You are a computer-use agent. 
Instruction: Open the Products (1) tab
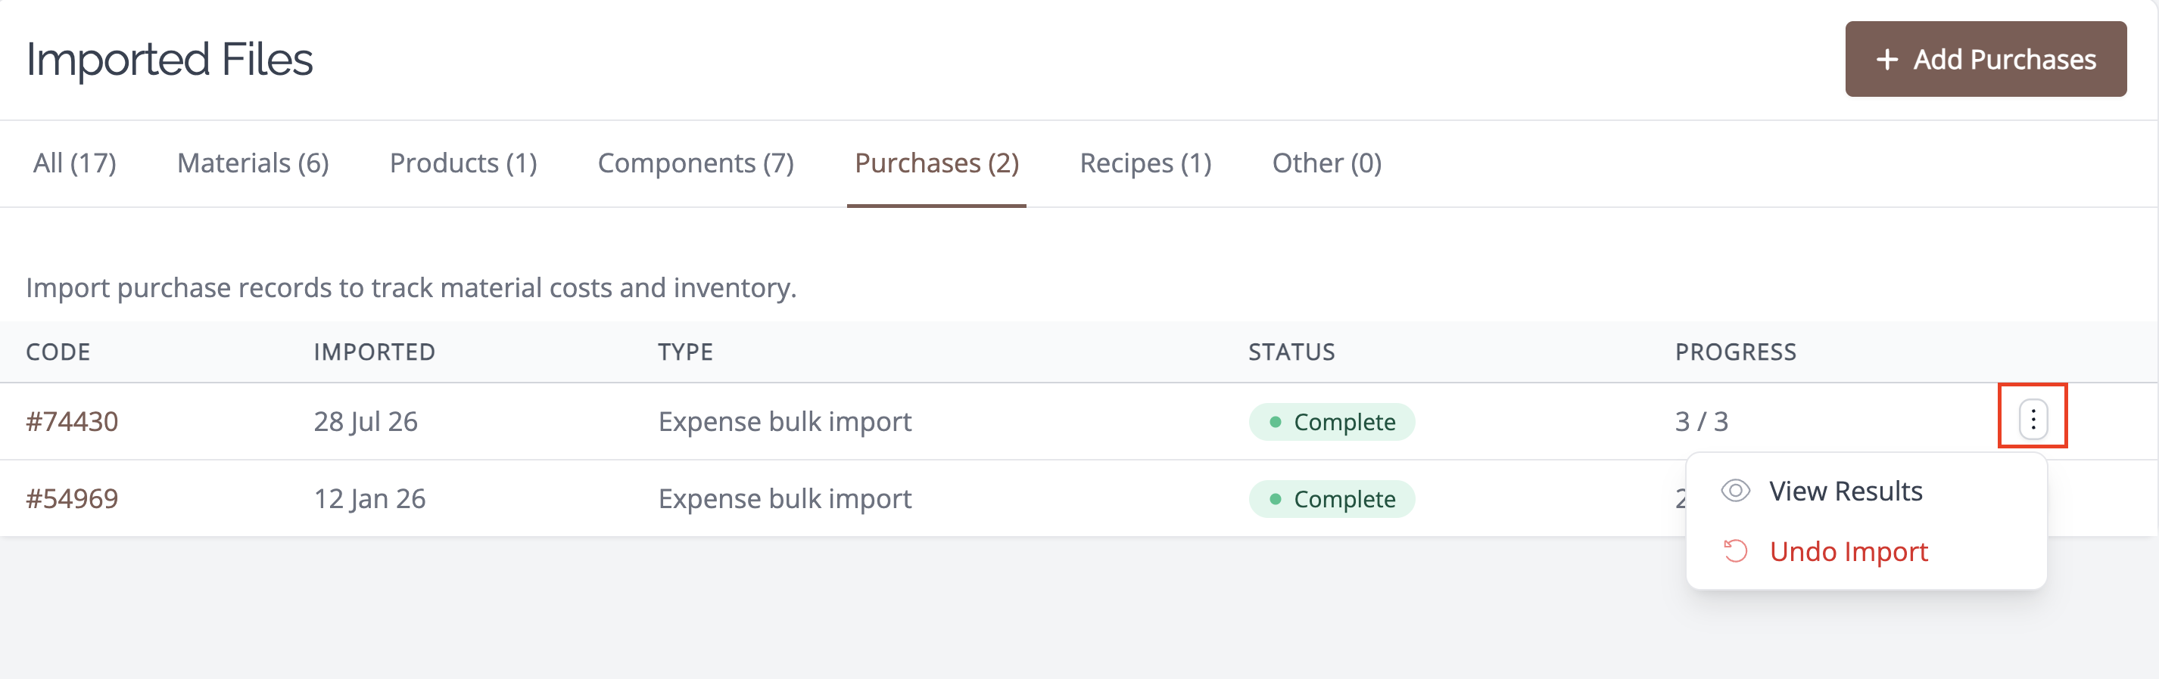click(463, 163)
